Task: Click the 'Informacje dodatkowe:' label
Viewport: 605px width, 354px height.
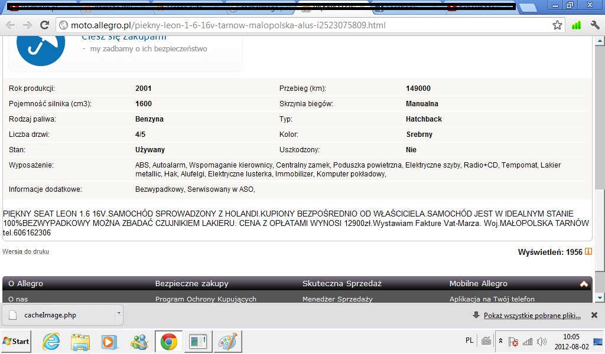Action: click(45, 189)
